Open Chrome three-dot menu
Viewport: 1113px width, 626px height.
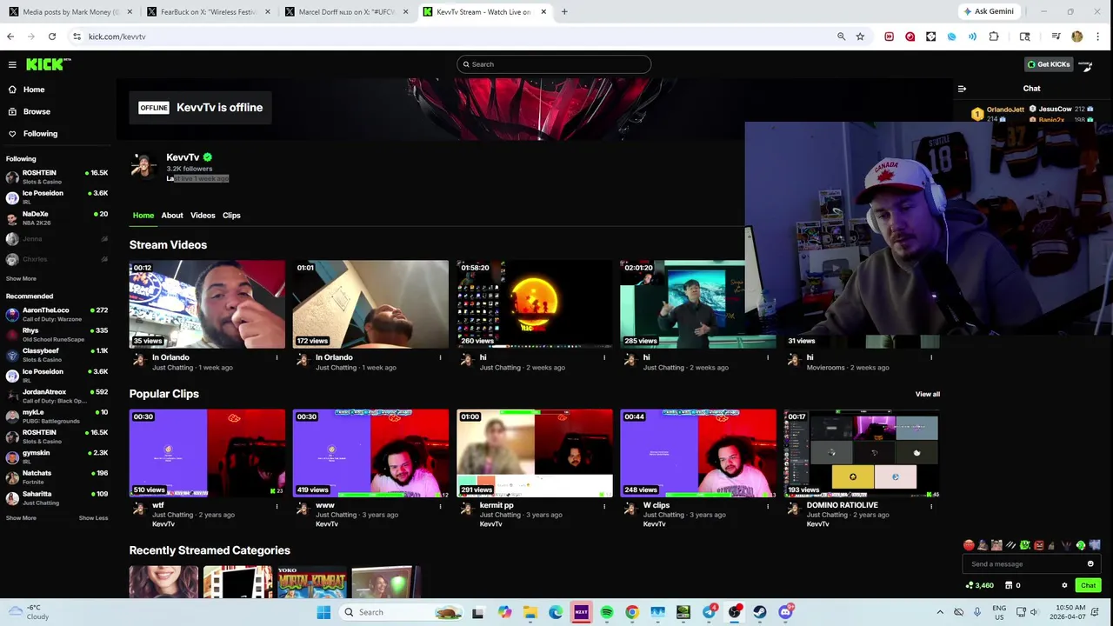coord(1098,37)
